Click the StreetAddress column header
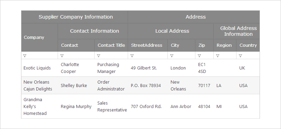The image size is (281, 129). 148,45
